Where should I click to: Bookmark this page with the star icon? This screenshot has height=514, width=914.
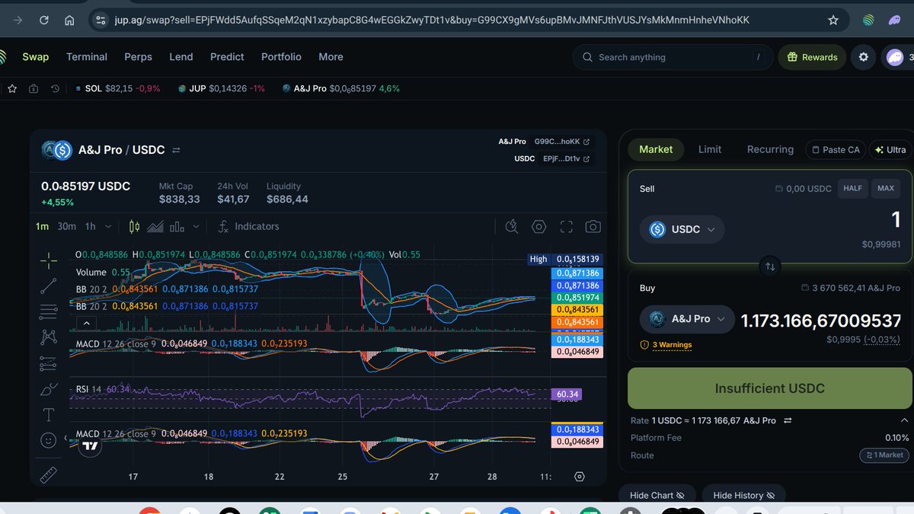[833, 20]
